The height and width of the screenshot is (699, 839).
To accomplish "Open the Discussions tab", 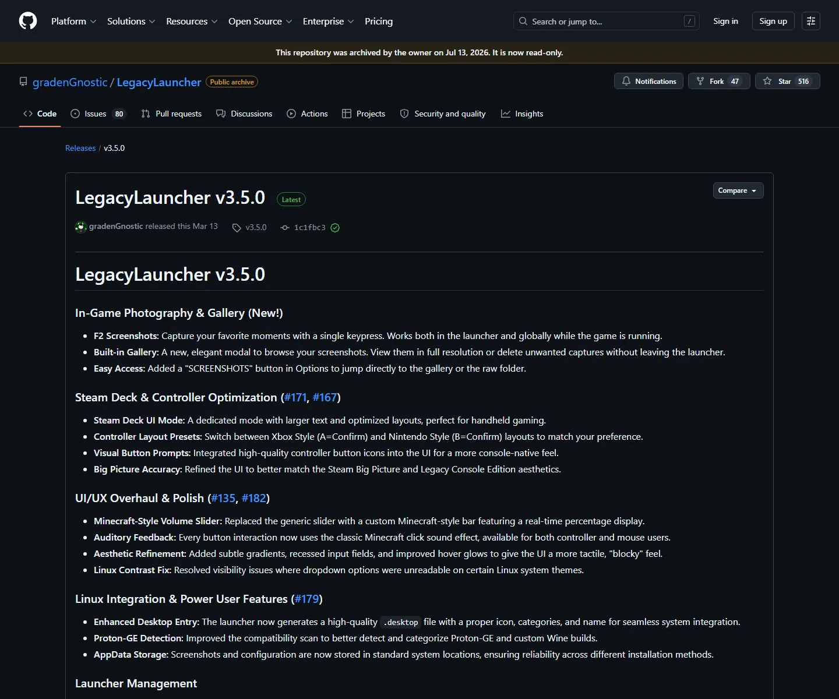I will (244, 114).
